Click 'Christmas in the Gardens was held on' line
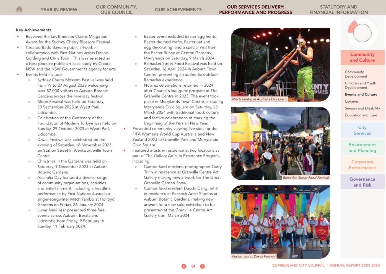The width and height of the screenshot is (386, 274). 72,161
